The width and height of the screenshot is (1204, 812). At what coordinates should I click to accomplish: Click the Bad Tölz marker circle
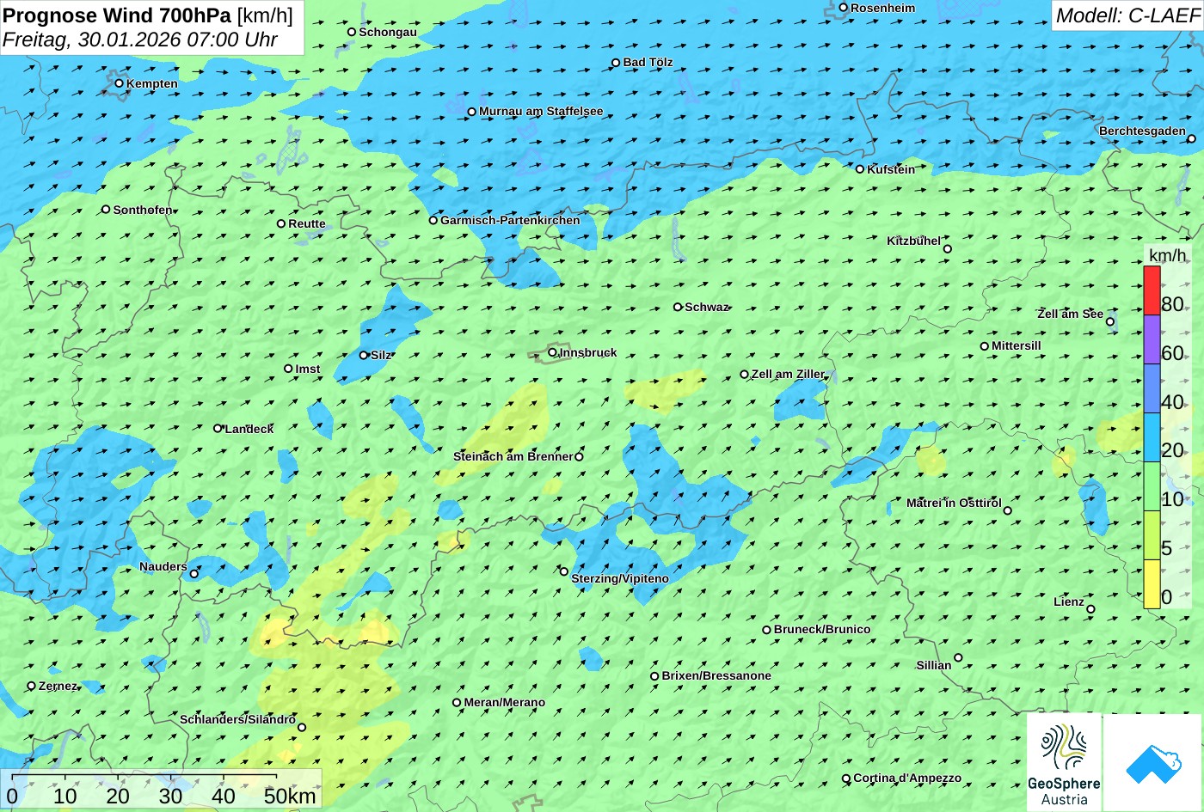point(616,63)
